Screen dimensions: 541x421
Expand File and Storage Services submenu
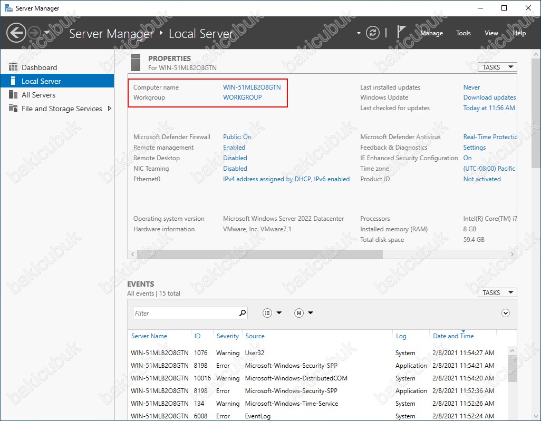[x=110, y=108]
